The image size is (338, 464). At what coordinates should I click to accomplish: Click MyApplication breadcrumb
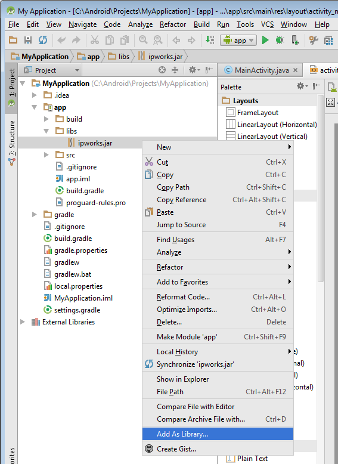click(x=39, y=57)
